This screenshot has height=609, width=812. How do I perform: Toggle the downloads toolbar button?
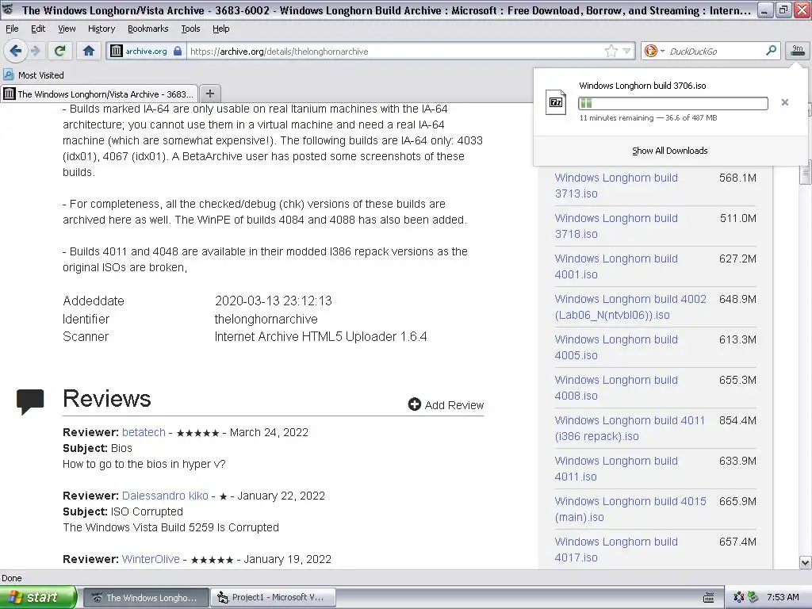[x=798, y=50]
